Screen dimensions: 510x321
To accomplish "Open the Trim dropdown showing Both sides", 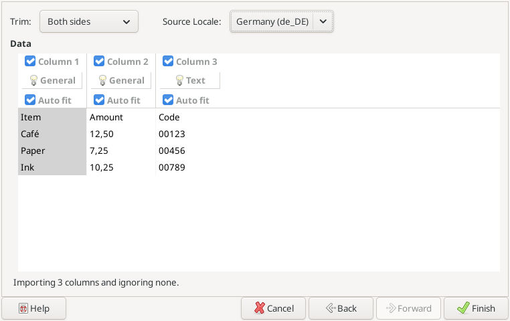I will (89, 21).
